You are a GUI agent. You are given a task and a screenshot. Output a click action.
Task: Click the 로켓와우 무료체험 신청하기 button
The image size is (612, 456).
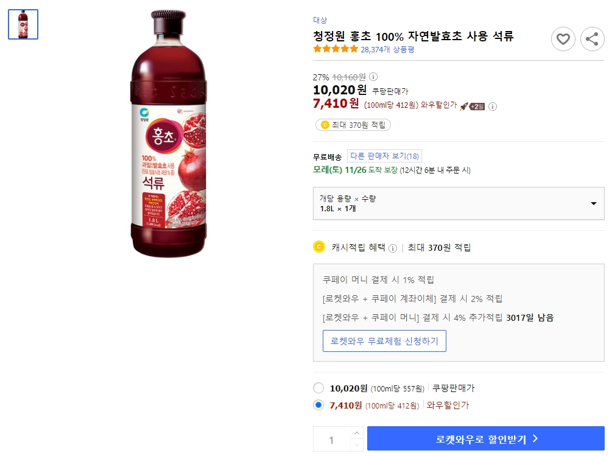[x=384, y=341]
